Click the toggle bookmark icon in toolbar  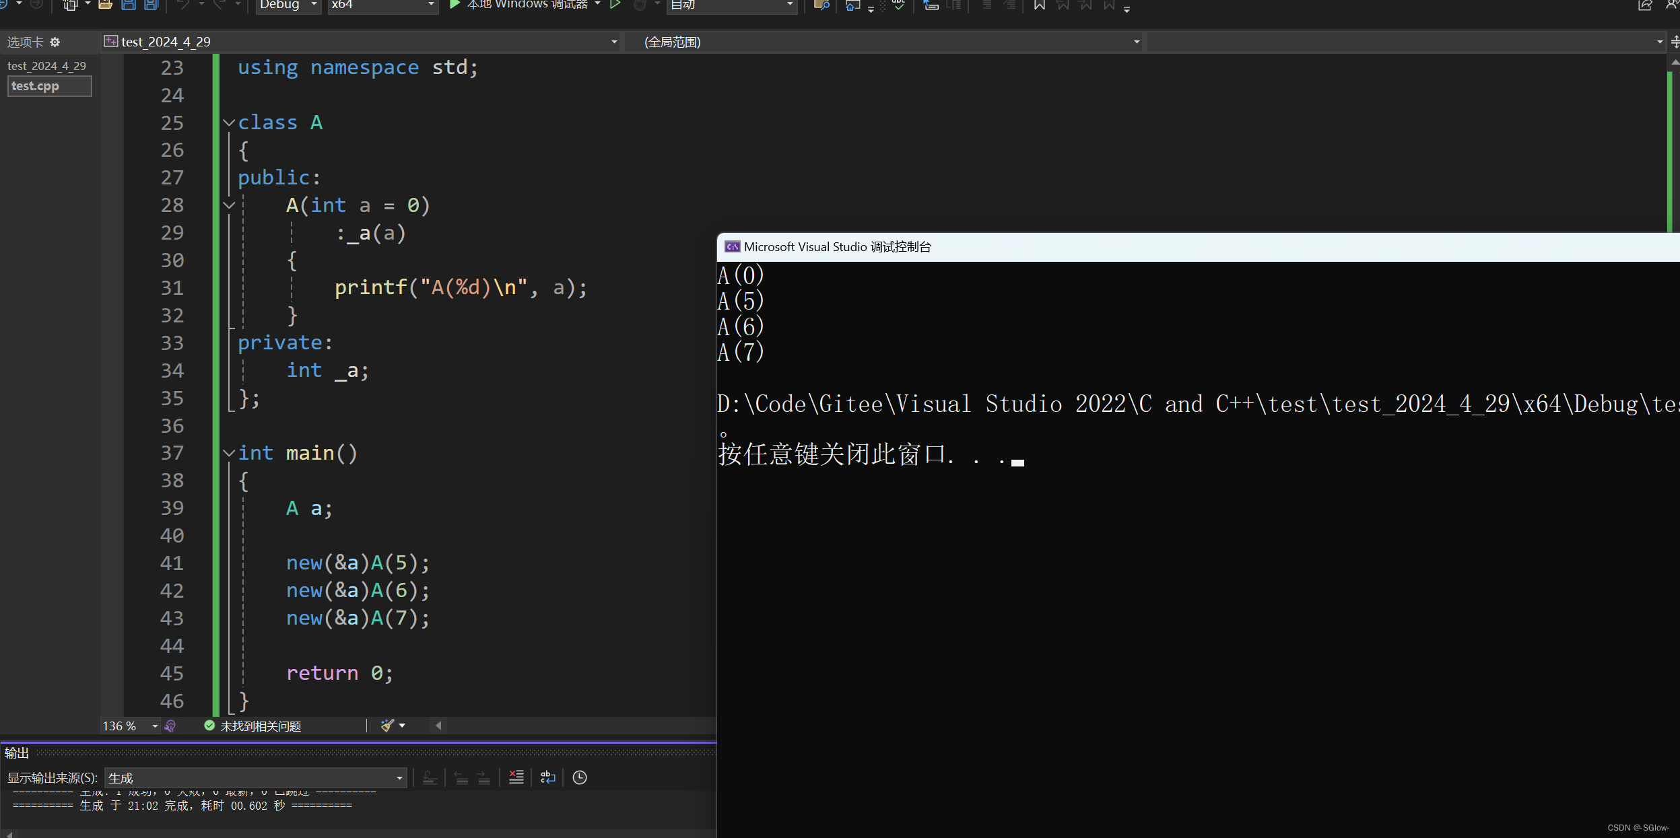1039,5
